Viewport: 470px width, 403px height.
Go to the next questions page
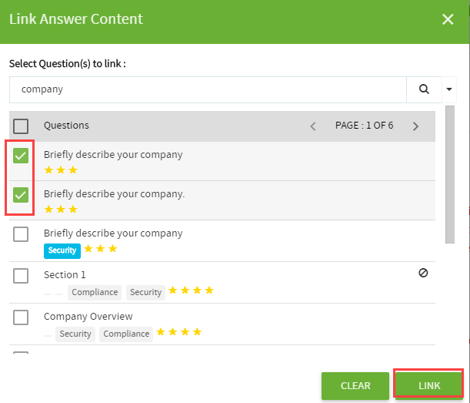[415, 126]
